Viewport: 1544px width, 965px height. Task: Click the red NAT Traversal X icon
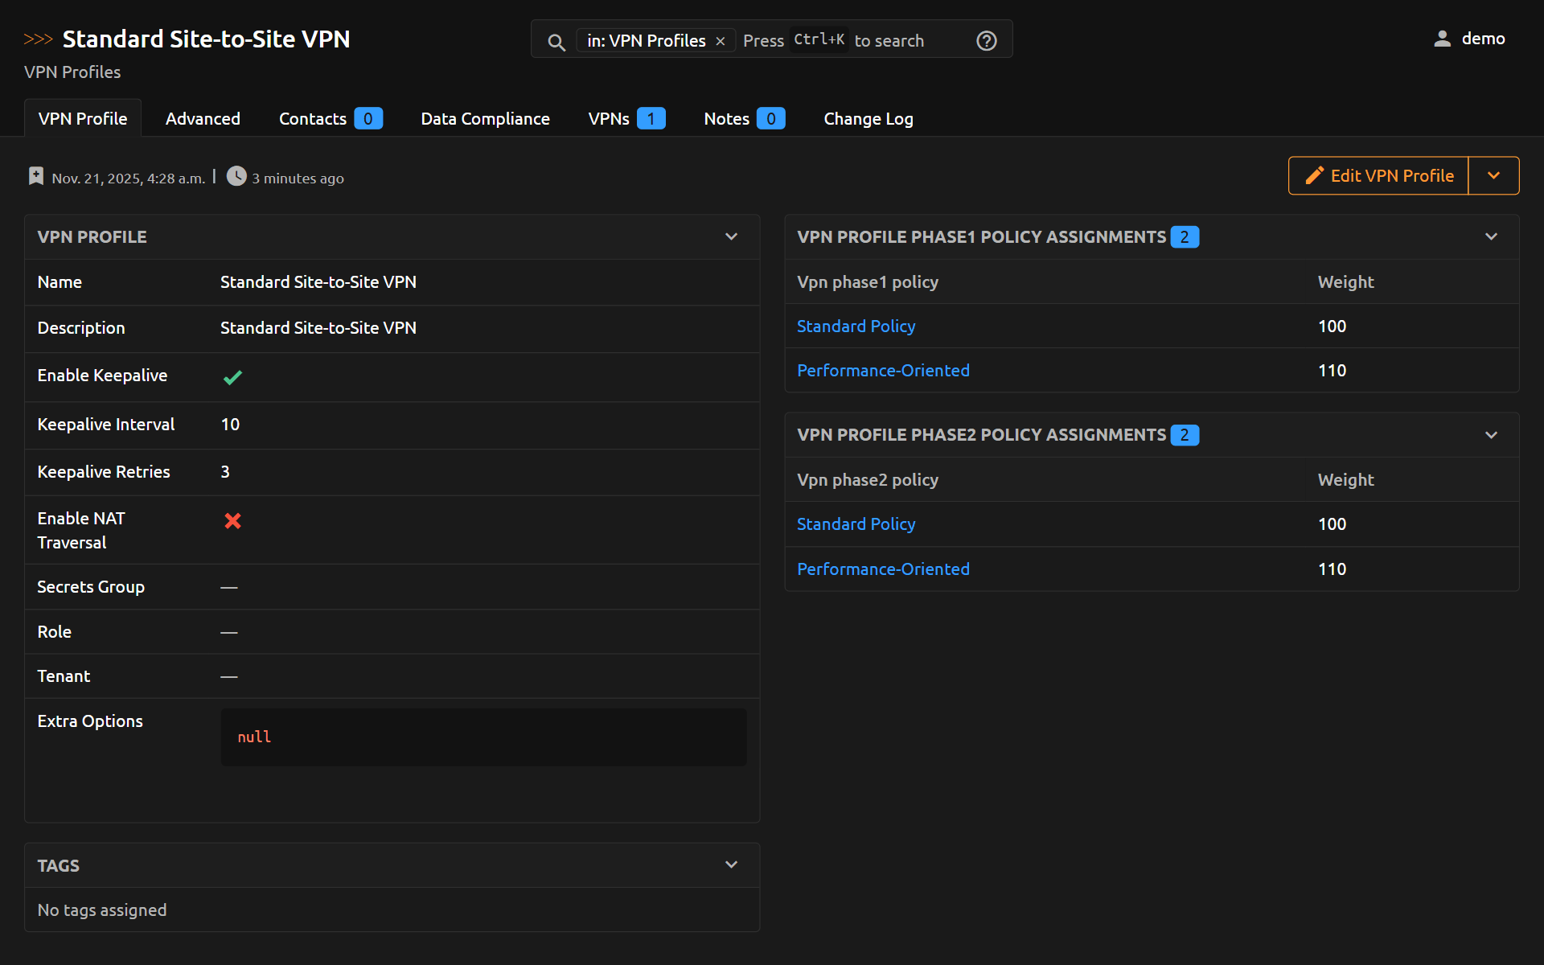tap(232, 521)
